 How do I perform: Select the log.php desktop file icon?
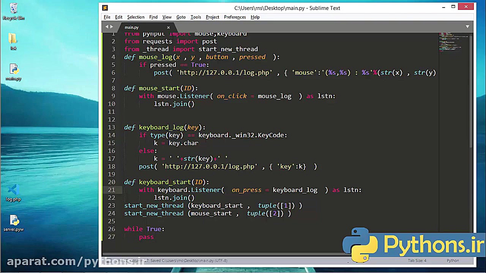(x=14, y=193)
